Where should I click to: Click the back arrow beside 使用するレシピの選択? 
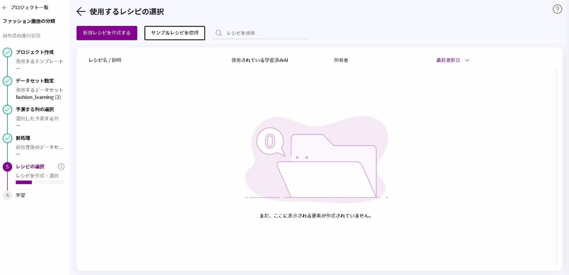tap(81, 11)
